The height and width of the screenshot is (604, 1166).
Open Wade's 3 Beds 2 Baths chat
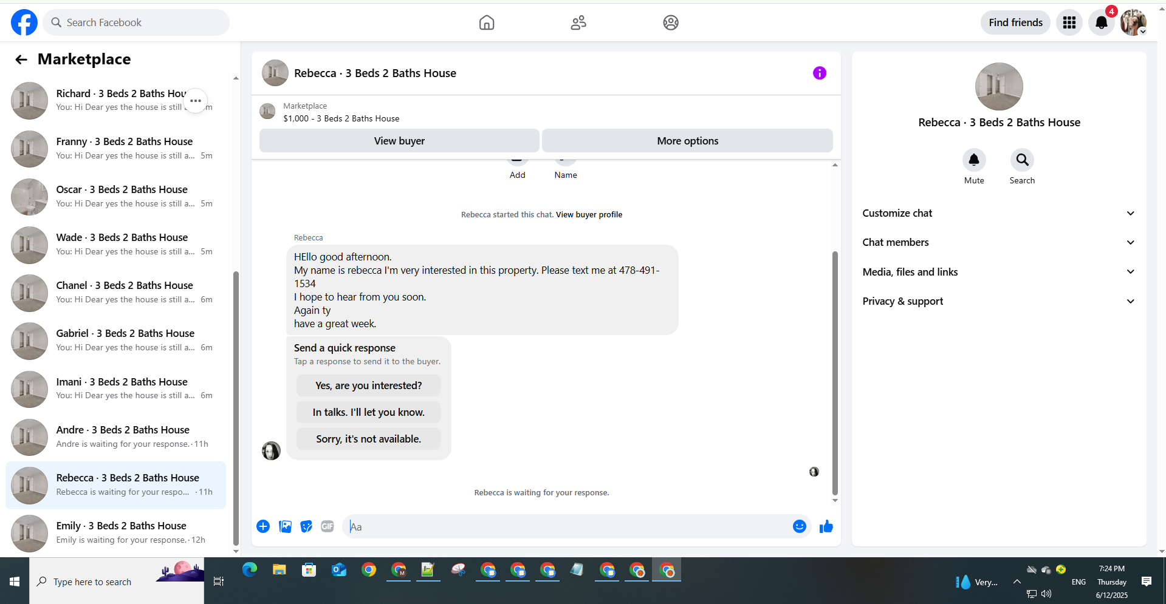(x=115, y=245)
